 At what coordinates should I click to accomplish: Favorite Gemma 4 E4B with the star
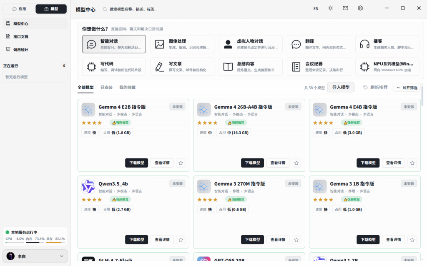click(412, 163)
